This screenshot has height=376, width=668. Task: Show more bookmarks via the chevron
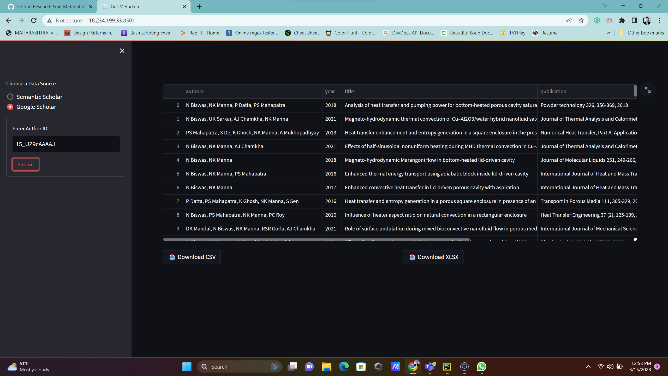(609, 33)
